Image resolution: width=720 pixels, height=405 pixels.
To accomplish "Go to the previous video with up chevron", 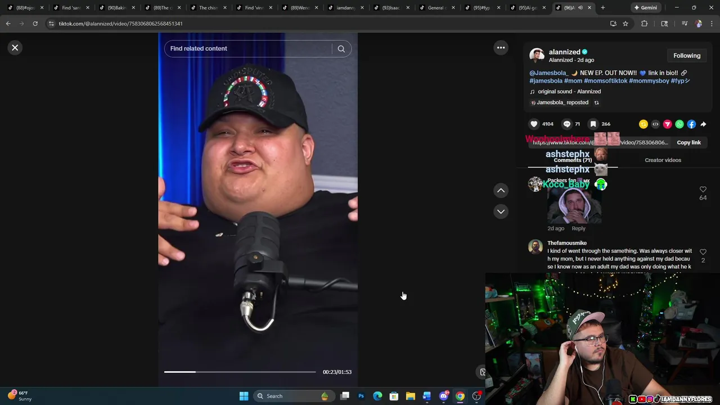I will 501,191.
